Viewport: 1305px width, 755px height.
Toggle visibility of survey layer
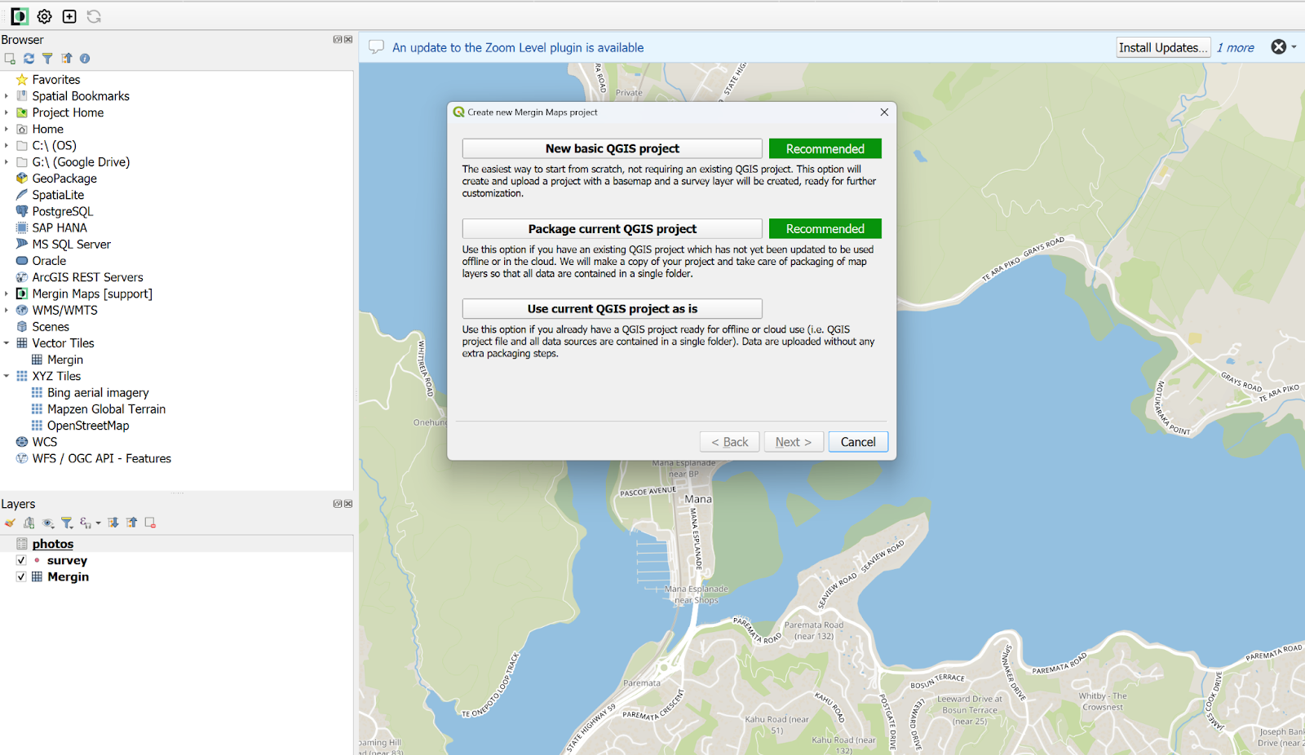(22, 560)
